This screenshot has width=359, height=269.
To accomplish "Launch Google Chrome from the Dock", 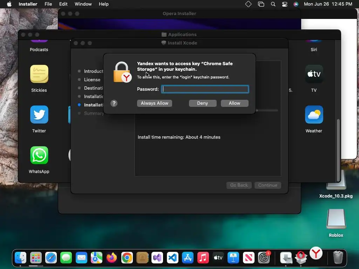I will [127, 258].
